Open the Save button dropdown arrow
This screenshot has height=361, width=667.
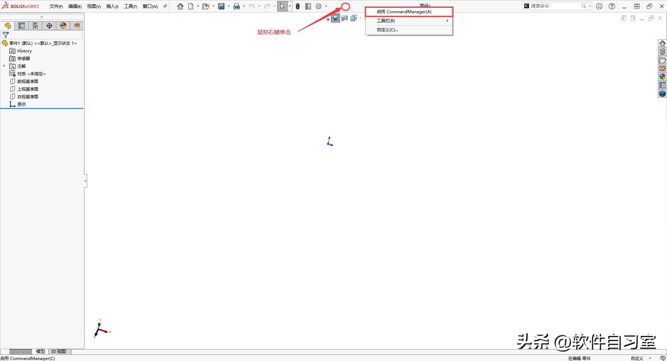click(x=228, y=6)
